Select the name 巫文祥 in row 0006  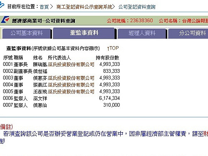(x=40, y=98)
